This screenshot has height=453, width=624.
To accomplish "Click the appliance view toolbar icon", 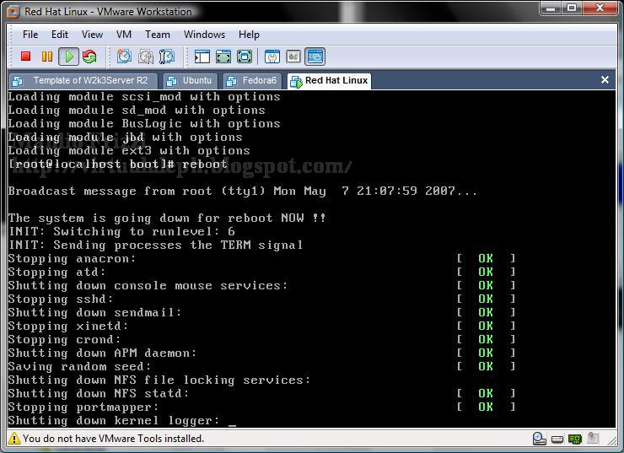I will click(x=293, y=57).
